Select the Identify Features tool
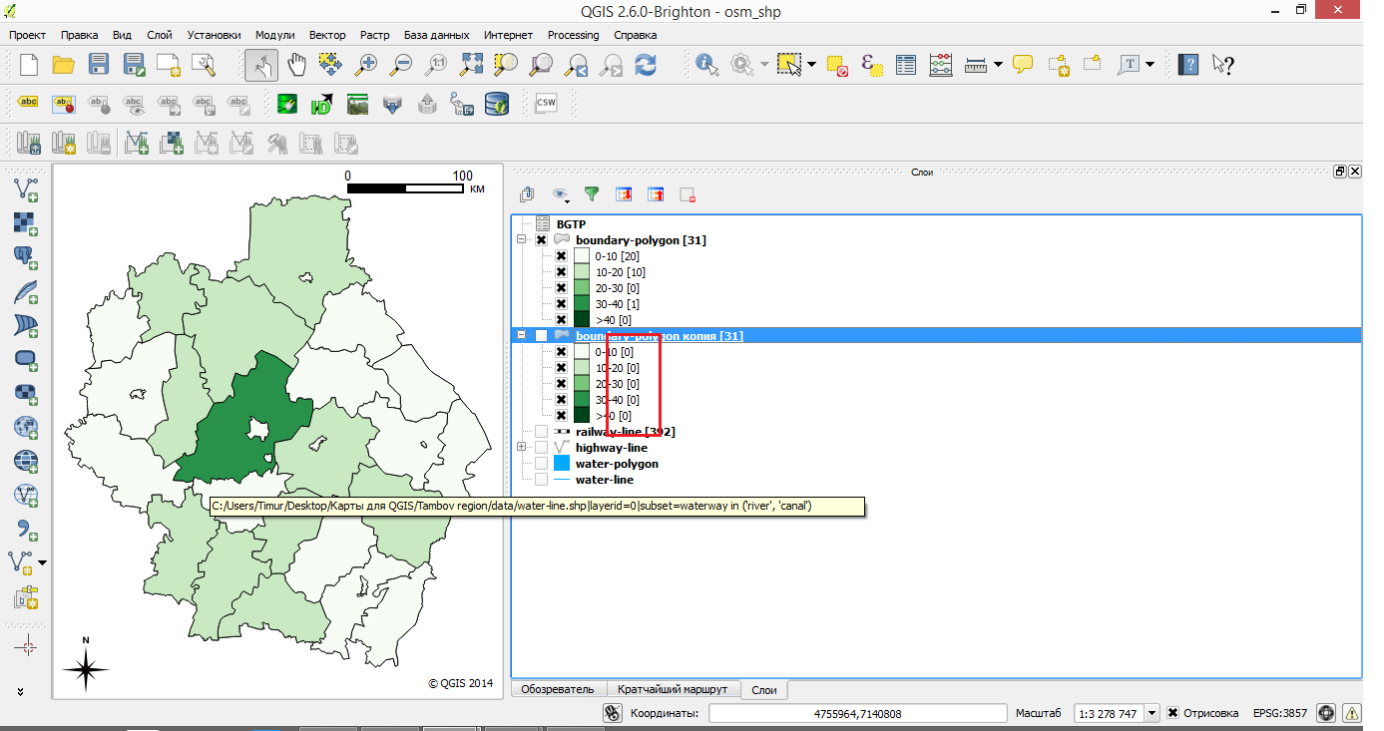 pos(707,65)
